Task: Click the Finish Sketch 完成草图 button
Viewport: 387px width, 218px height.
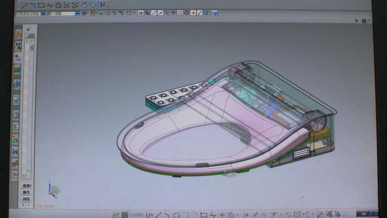Action: [136, 215]
